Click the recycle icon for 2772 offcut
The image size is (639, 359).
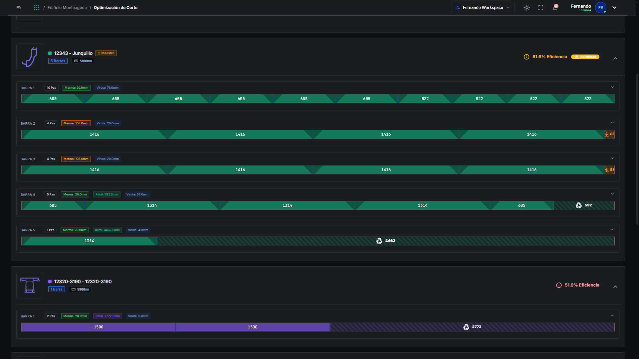coord(466,327)
